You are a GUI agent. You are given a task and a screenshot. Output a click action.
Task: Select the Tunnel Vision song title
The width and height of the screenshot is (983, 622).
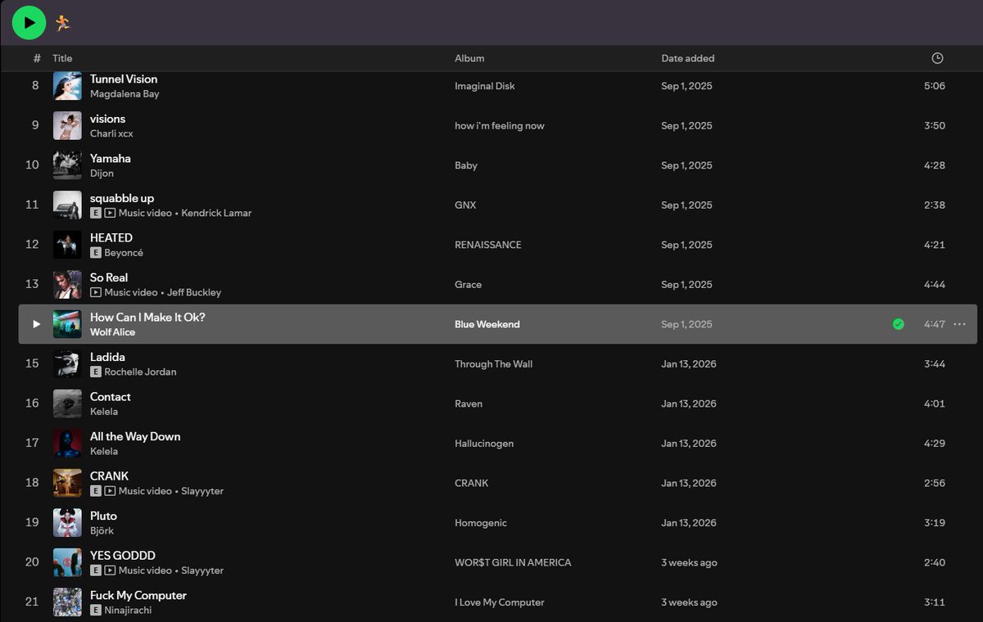pyautogui.click(x=124, y=79)
